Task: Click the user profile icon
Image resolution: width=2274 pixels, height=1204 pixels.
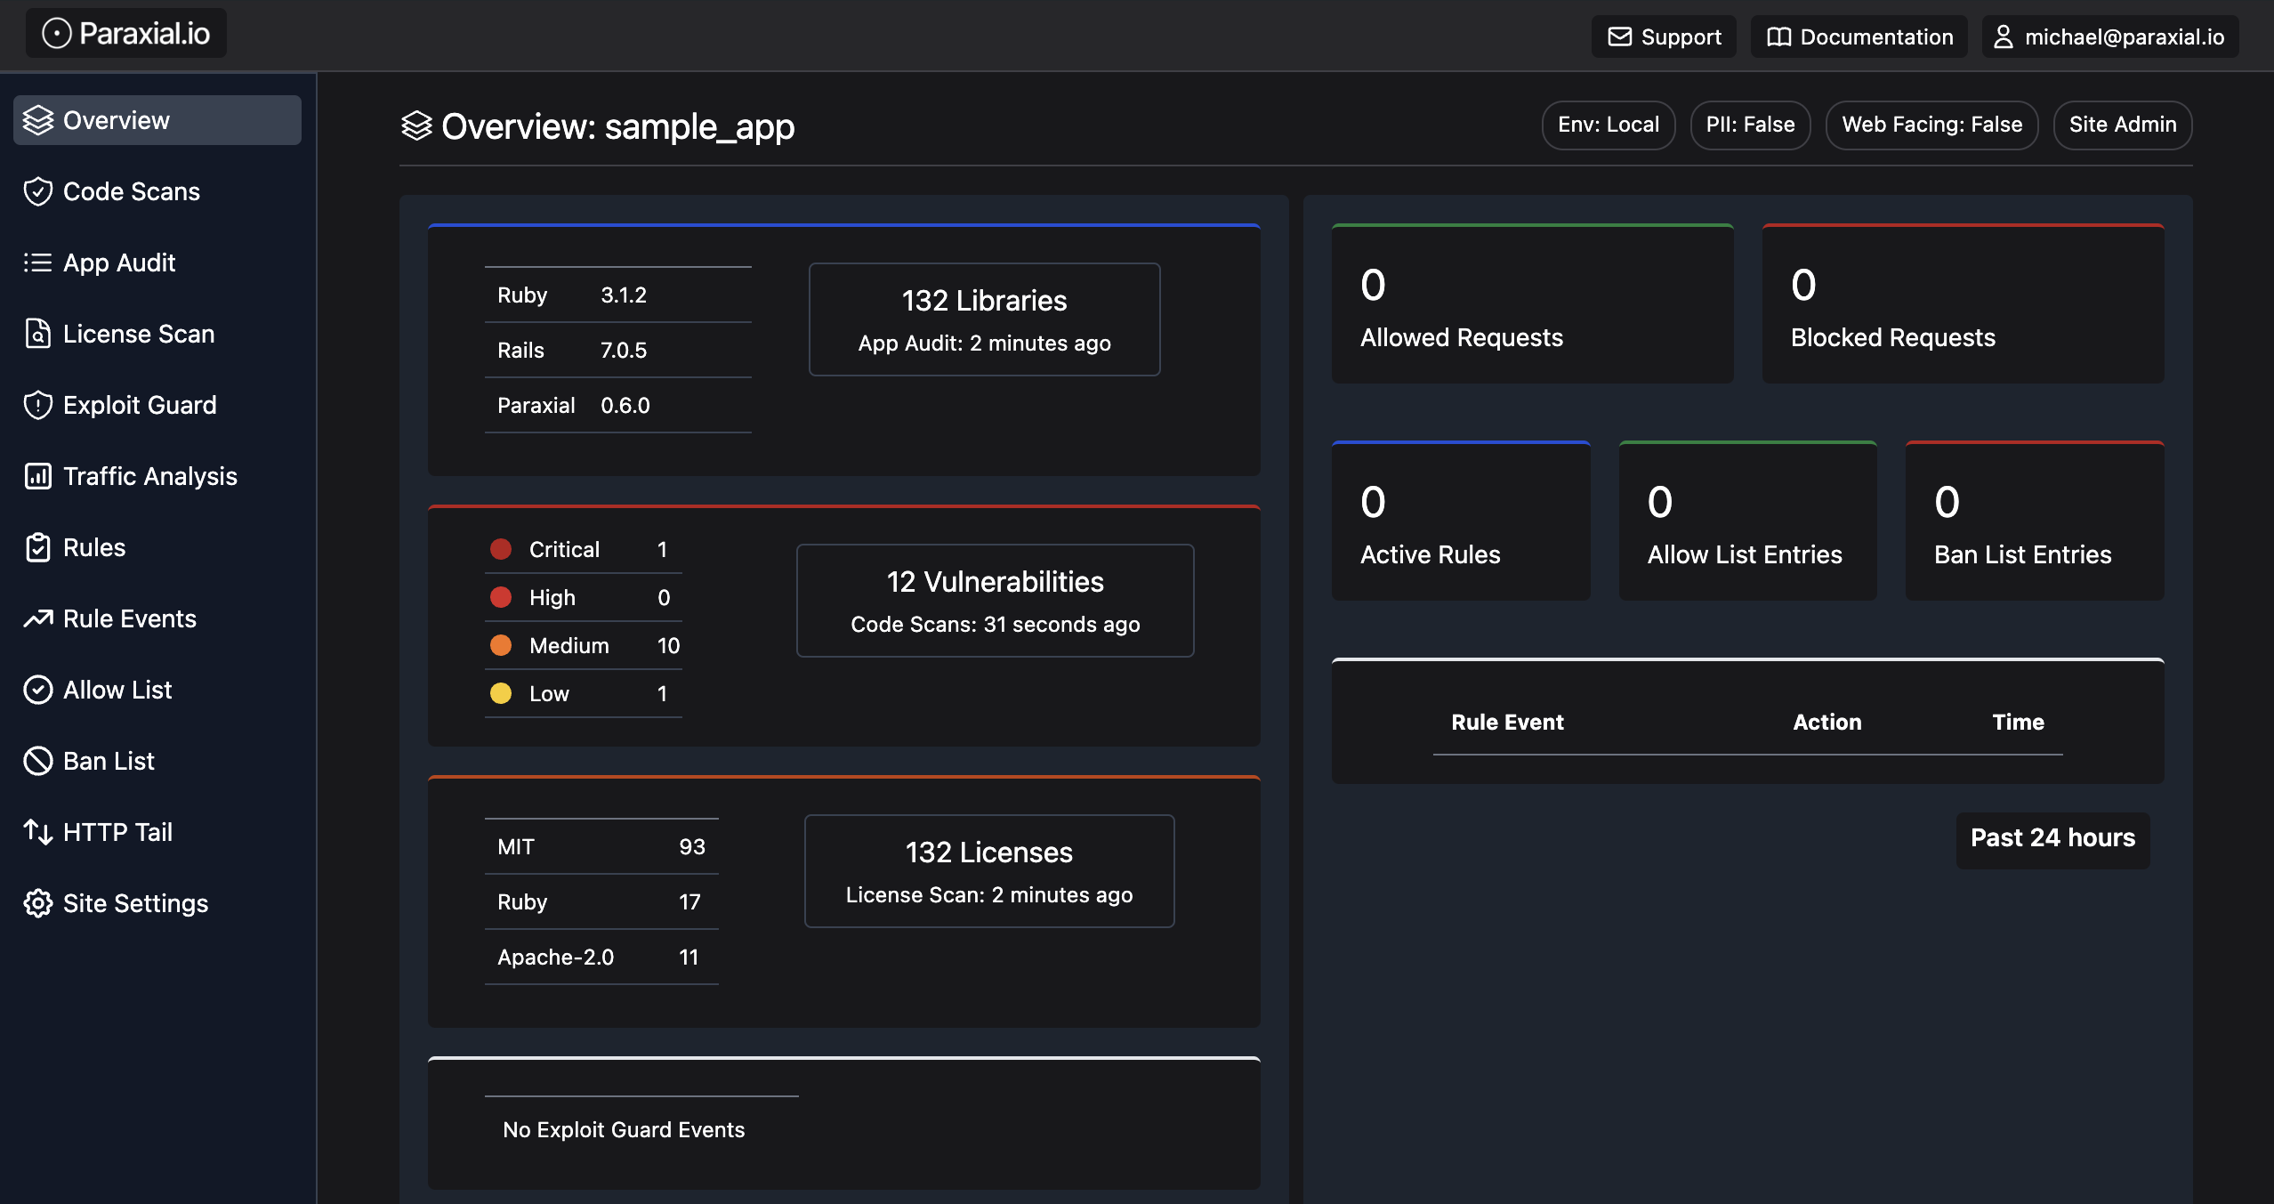Action: (x=2004, y=36)
